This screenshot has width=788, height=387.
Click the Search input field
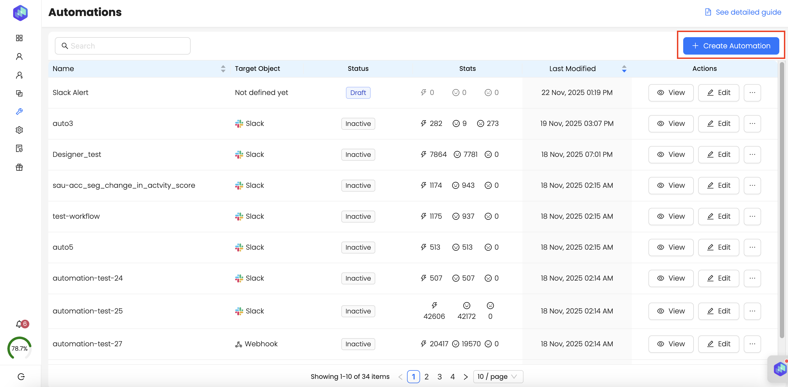coord(122,46)
